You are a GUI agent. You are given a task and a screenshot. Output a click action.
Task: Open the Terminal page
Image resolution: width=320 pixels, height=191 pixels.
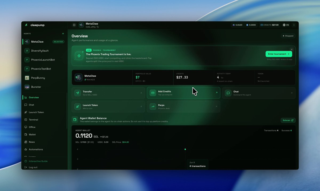pyautogui.click(x=44, y=120)
